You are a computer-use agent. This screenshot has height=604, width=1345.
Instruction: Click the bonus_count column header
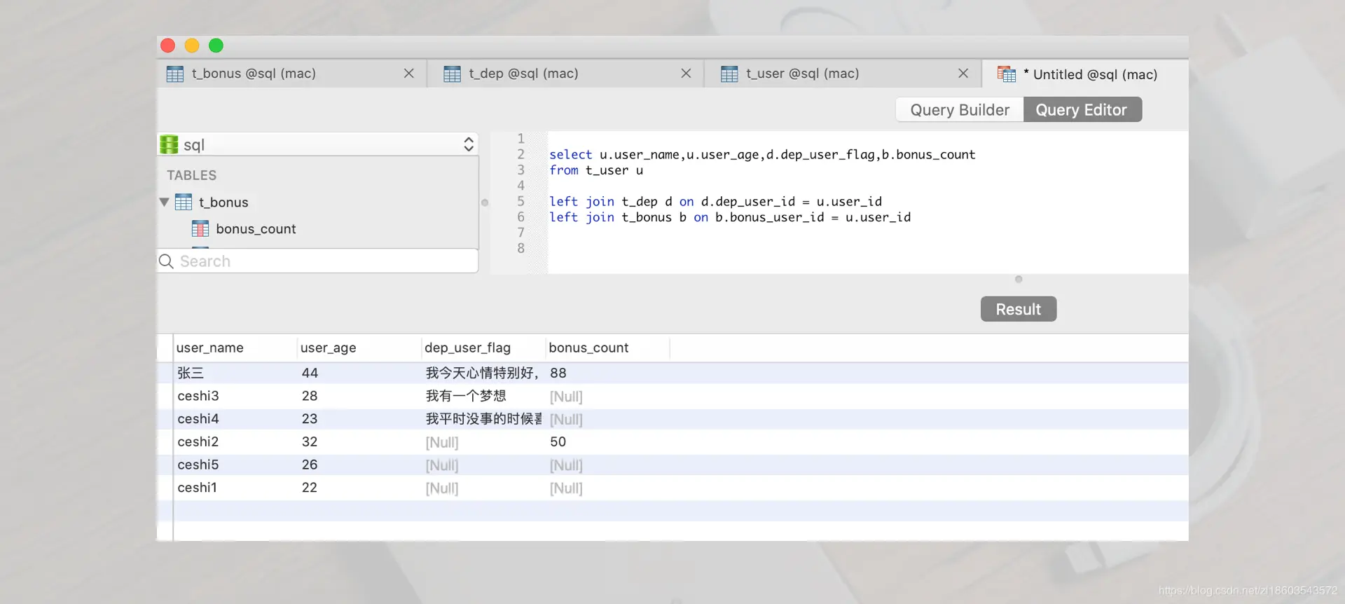click(x=607, y=348)
